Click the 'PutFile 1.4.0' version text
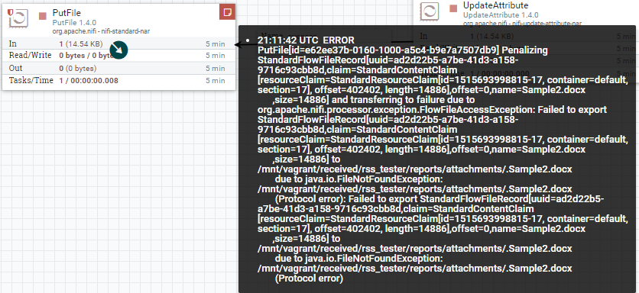 pyautogui.click(x=74, y=23)
